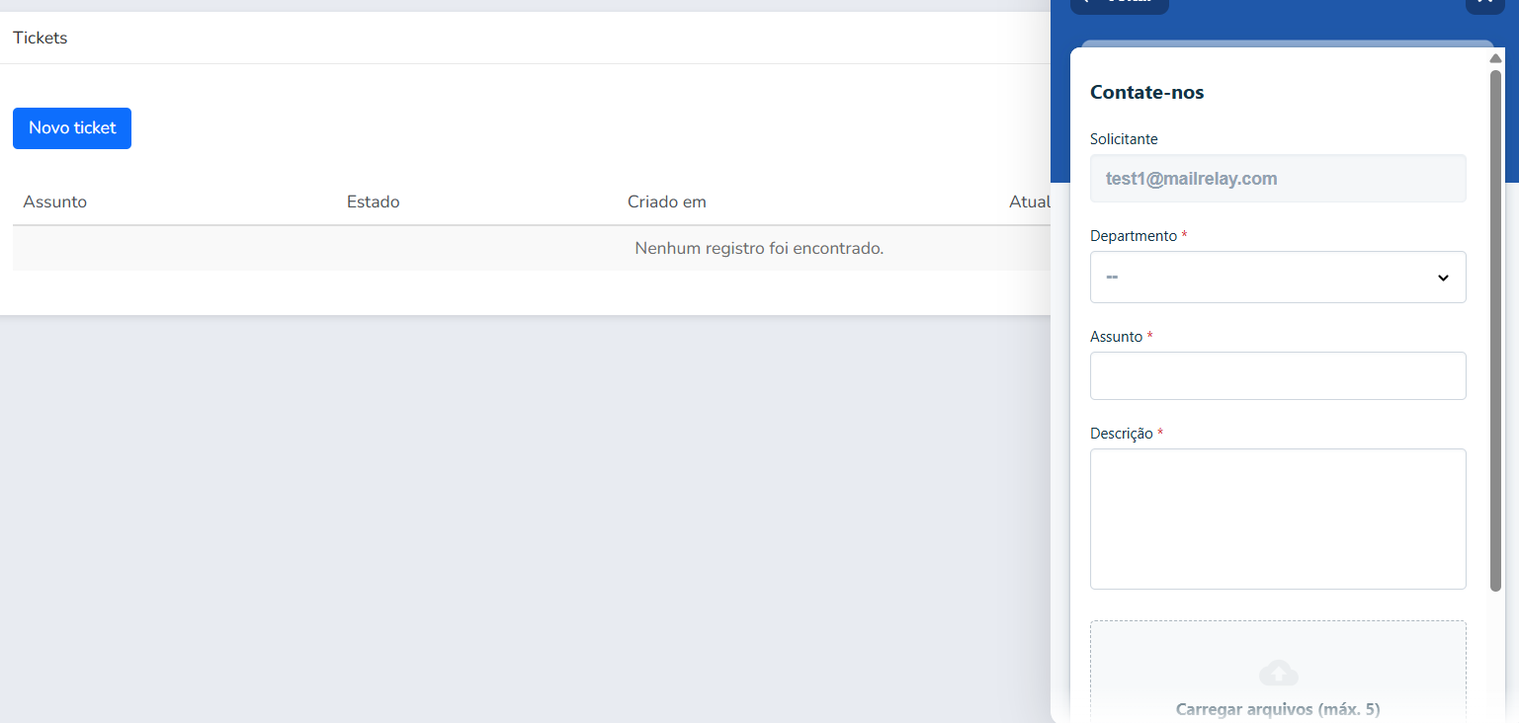This screenshot has width=1519, height=723.
Task: Click the Assunto column header in the tickets table
Action: click(x=55, y=201)
